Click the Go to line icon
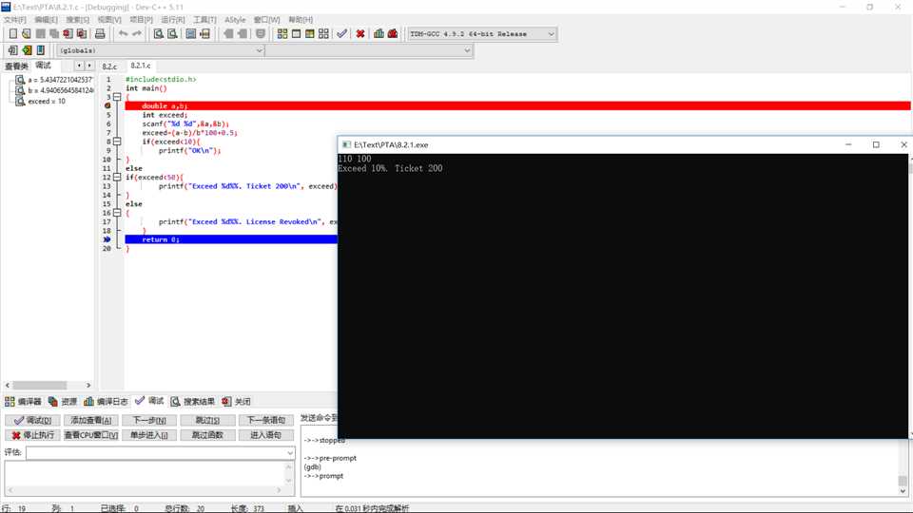This screenshot has width=913, height=513. coord(205,34)
